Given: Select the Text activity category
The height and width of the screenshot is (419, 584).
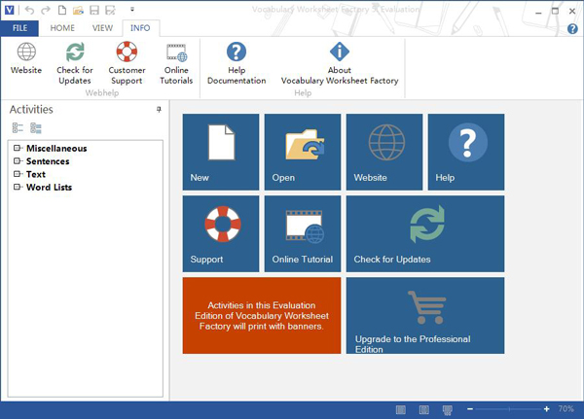Looking at the screenshot, I should (36, 174).
